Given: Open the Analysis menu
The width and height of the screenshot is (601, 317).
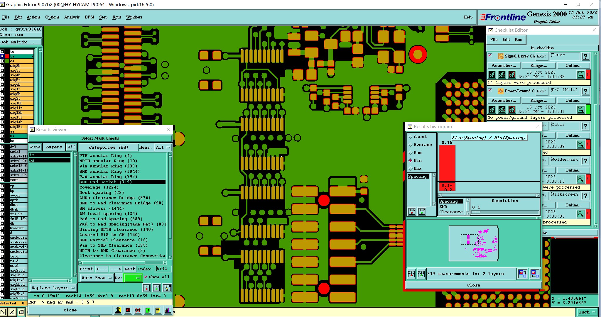Looking at the screenshot, I should pos(72,17).
